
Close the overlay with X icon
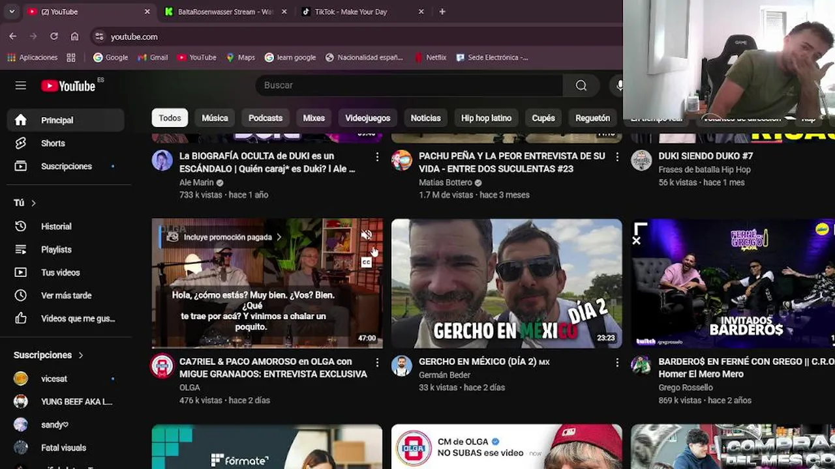pyautogui.click(x=637, y=240)
